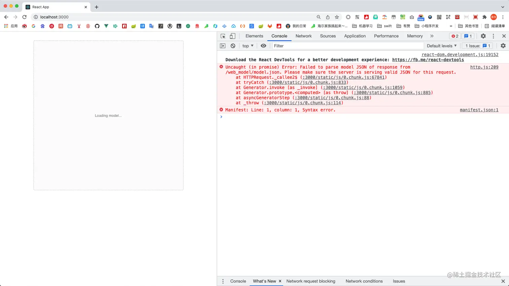Reload the page
The height and width of the screenshot is (286, 509).
[24, 17]
